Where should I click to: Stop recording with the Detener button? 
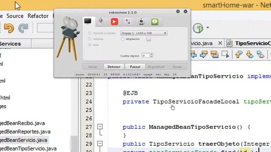tap(114, 67)
